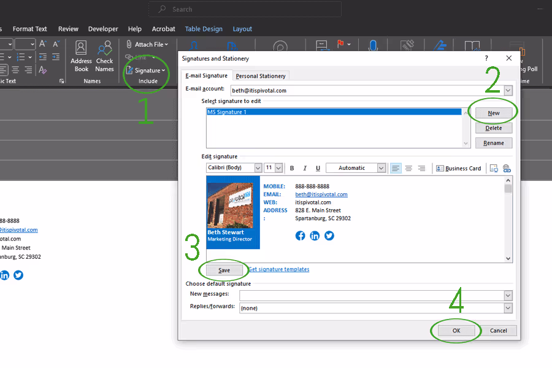Click the Facebook icon in the signature
Image resolution: width=552 pixels, height=368 pixels.
click(300, 236)
